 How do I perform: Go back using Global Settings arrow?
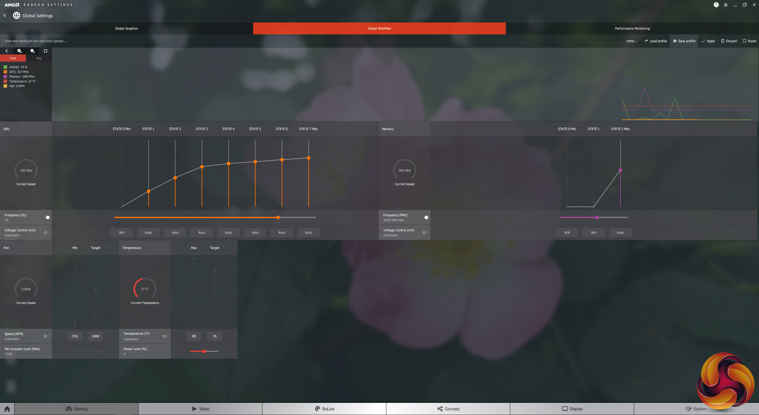[x=5, y=15]
